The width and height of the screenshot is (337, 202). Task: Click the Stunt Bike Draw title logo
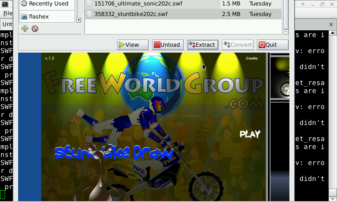pos(114,152)
